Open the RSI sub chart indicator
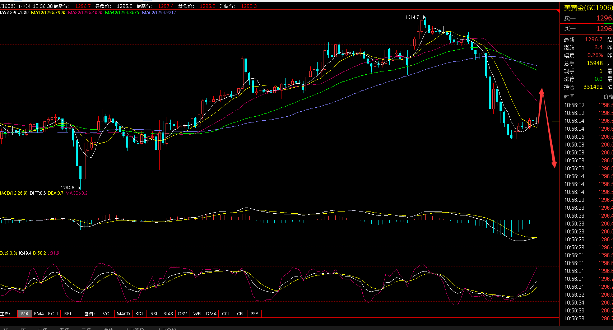 154,313
